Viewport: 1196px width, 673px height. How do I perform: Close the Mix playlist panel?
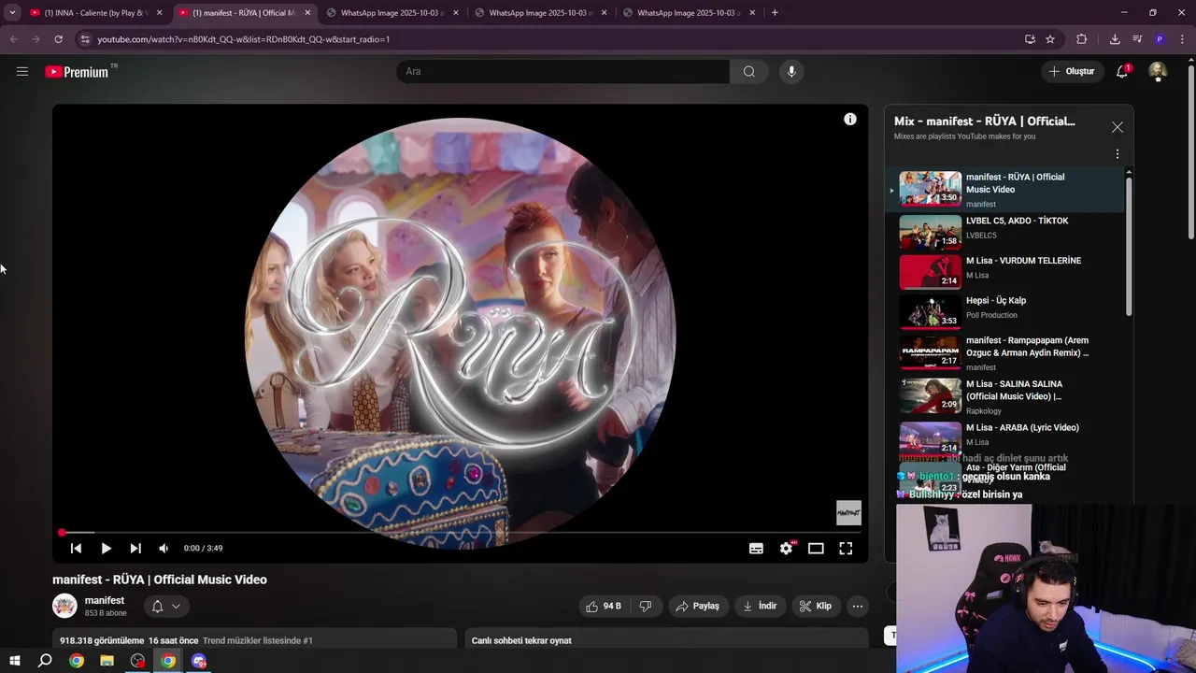pos(1118,127)
